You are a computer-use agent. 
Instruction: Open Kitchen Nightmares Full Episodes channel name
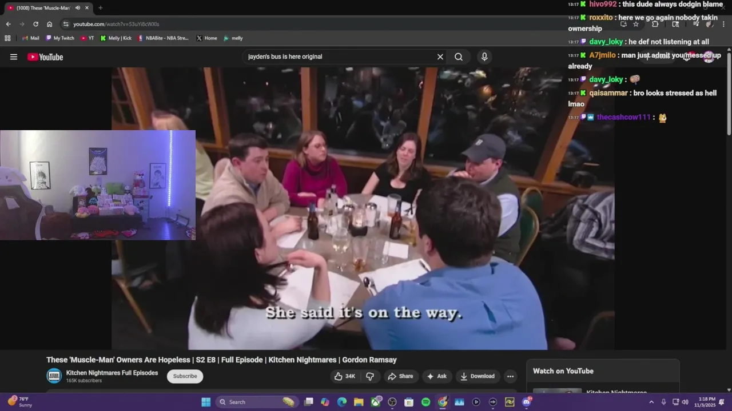112,373
